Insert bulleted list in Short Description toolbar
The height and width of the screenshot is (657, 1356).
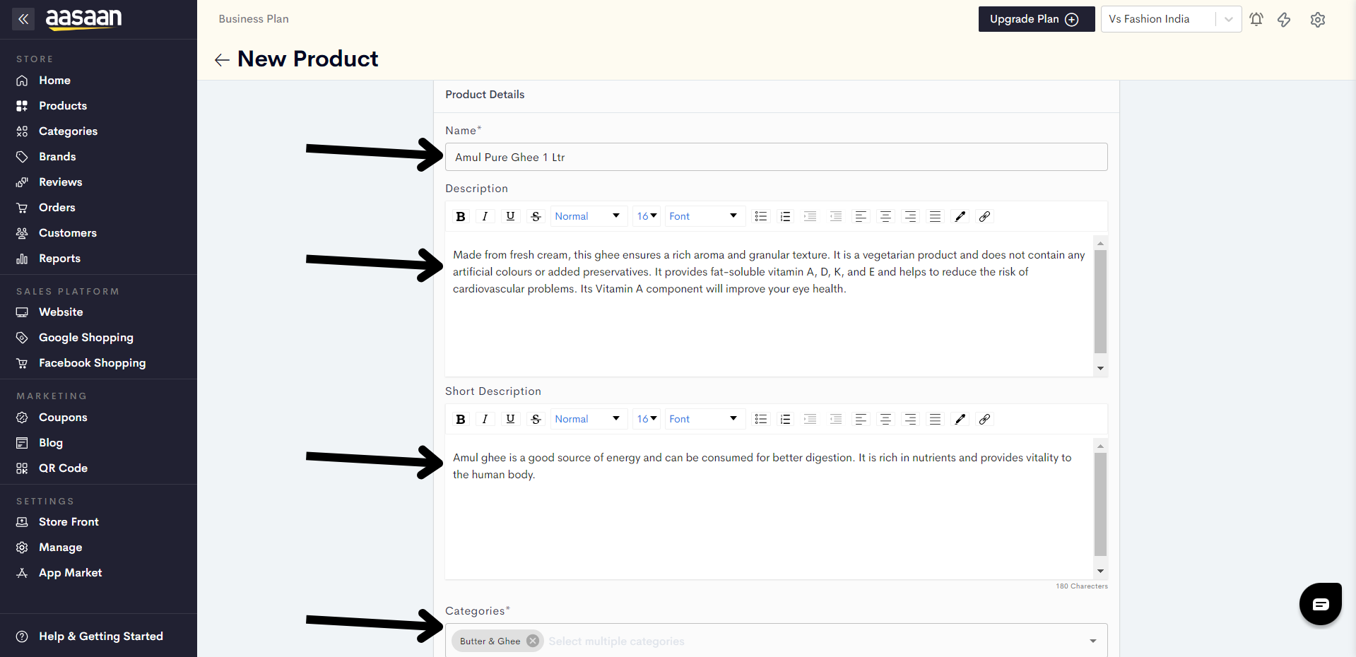(x=760, y=419)
